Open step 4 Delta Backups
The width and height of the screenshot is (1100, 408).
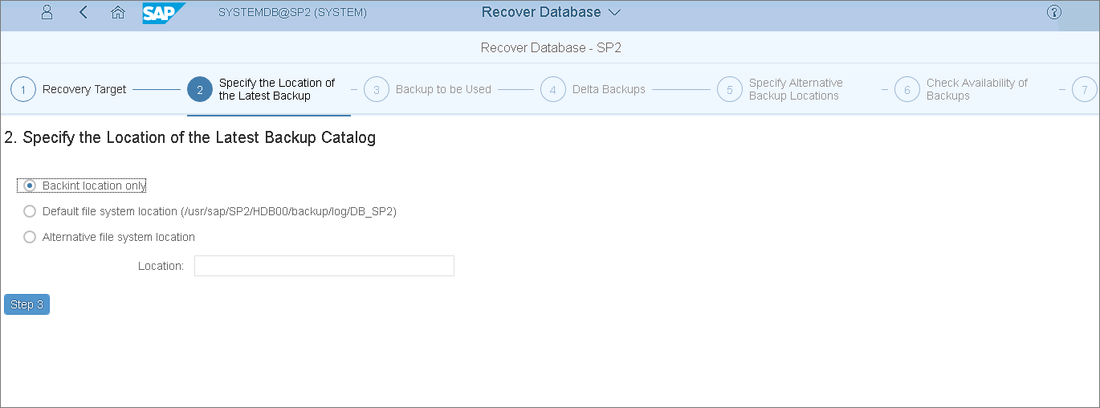[x=593, y=89]
